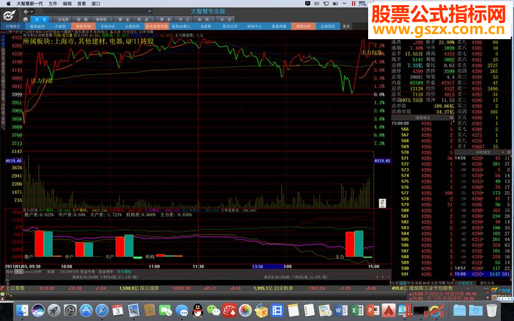Viewport: 514px width, 321px height.
Task: Launch Siri from the dock
Action: point(39,310)
